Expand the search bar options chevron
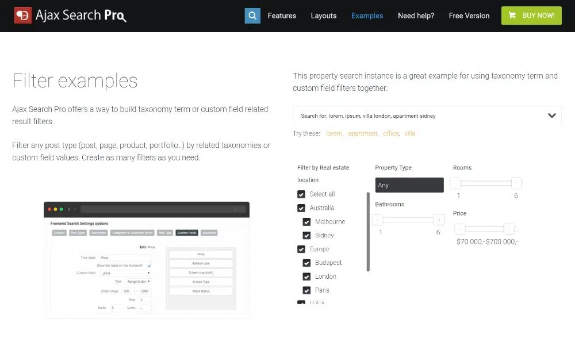This screenshot has height=342, width=575. (552, 115)
